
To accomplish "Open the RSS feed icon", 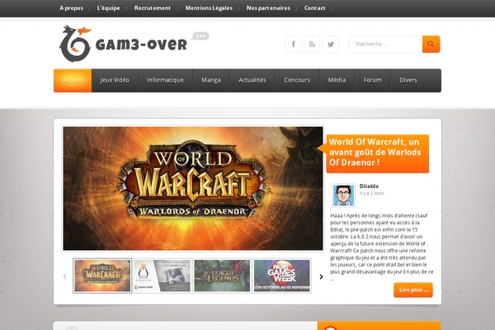I will coord(312,45).
